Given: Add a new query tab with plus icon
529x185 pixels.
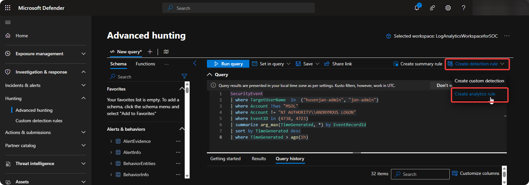Looking at the screenshot, I should point(150,52).
